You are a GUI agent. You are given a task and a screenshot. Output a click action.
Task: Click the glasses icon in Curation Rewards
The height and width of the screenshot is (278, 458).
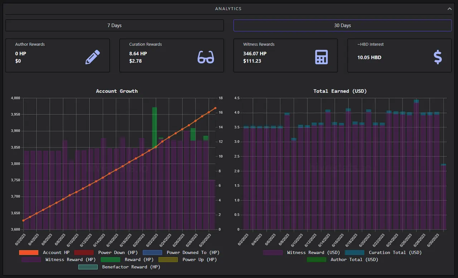tap(206, 57)
